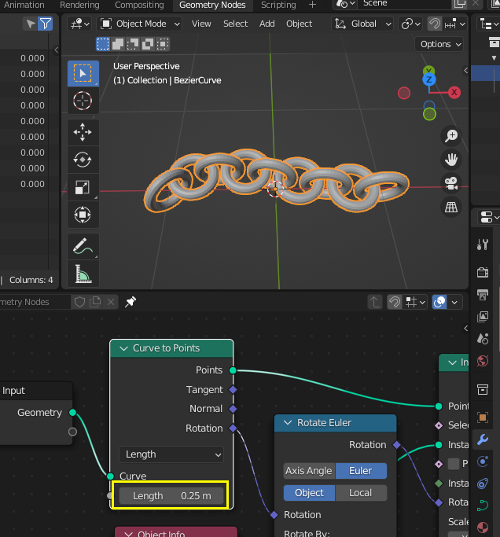The width and height of the screenshot is (500, 537).
Task: Activate the 3D Cursor tool
Action: click(83, 101)
